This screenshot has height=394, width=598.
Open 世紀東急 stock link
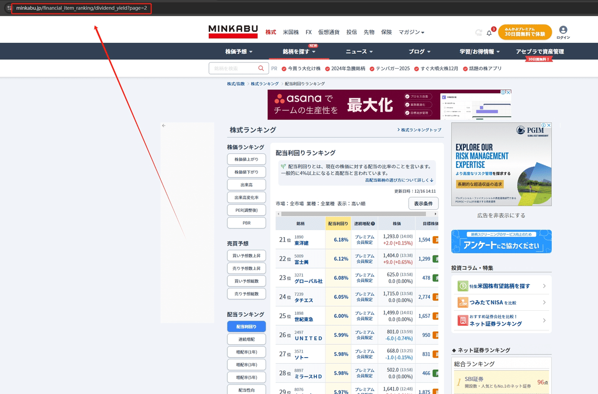304,319
